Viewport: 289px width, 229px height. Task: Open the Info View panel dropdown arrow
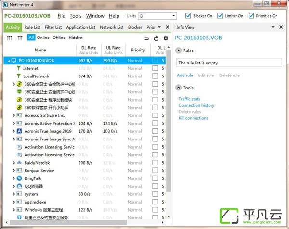273,27
